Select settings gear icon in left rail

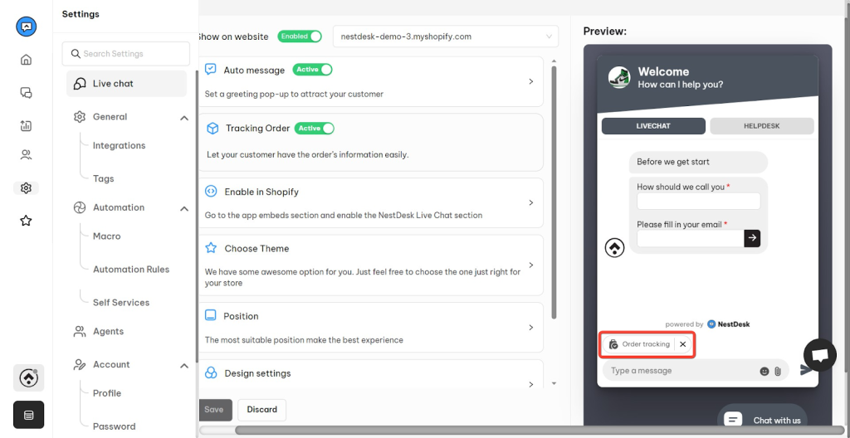click(26, 188)
